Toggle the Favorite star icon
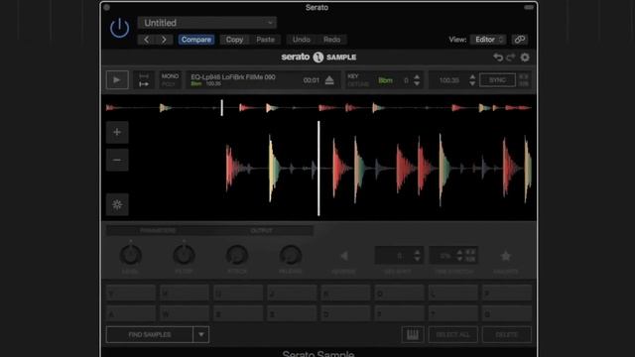Viewport: 635px width, 357px height. click(x=505, y=256)
